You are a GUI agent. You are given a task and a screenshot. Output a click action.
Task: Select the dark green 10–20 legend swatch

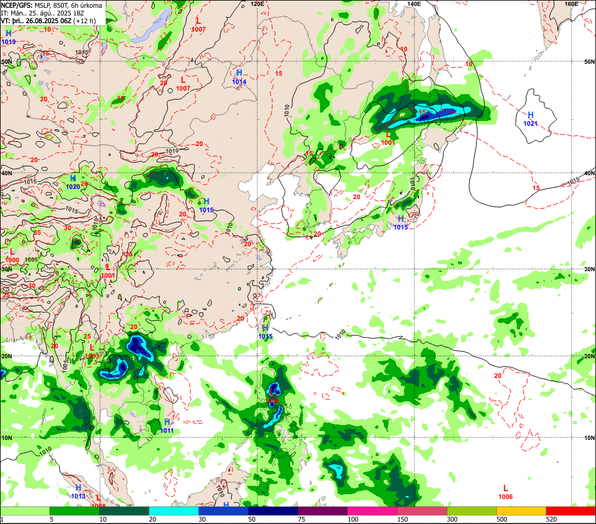coord(125,511)
